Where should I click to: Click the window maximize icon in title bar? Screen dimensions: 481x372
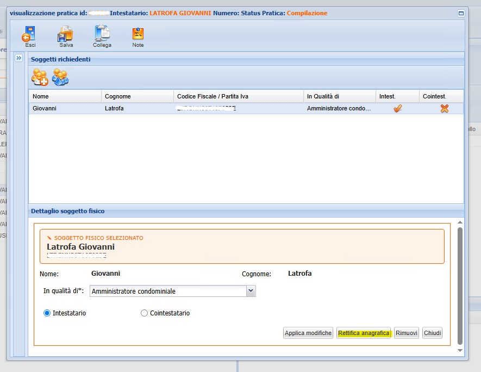pos(461,13)
